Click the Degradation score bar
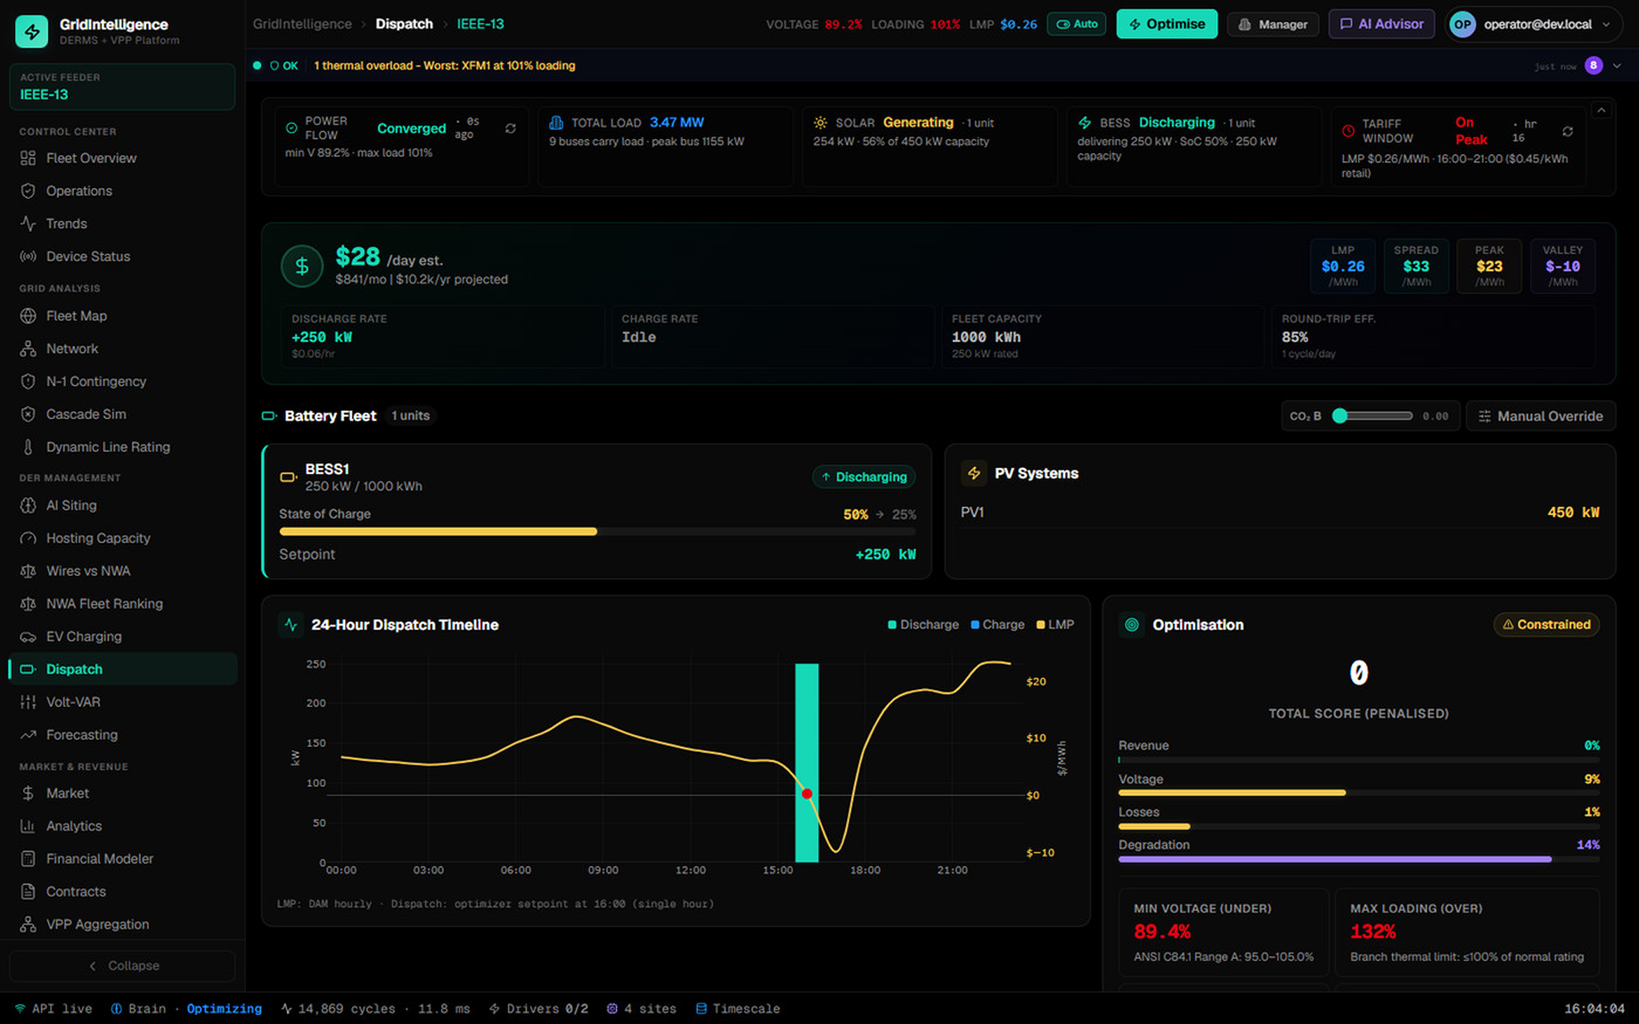Screen dimensions: 1639x1024 pyautogui.click(x=1359, y=859)
